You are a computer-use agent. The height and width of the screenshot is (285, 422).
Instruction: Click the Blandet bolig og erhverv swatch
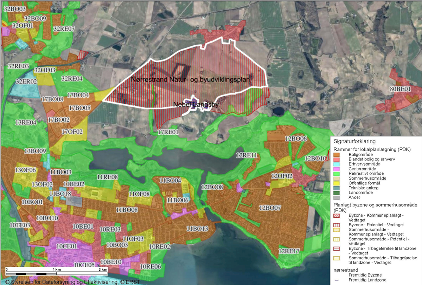[337, 159]
